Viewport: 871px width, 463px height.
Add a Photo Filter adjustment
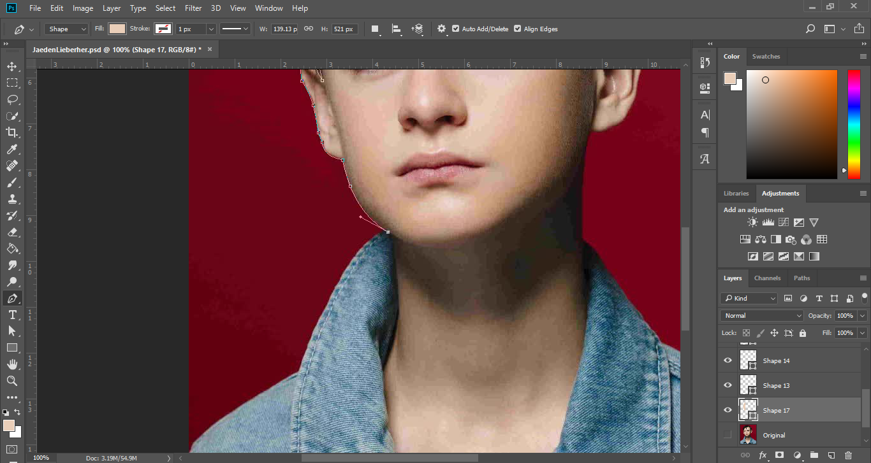791,239
